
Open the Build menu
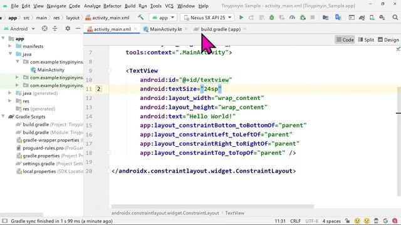tap(130, 6)
